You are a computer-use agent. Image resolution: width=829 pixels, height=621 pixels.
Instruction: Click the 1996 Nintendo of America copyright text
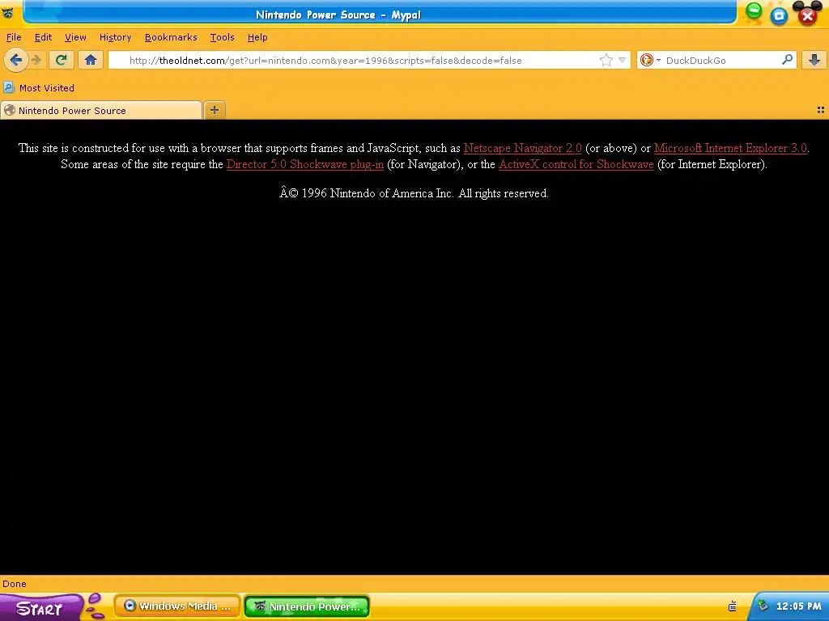tap(414, 193)
